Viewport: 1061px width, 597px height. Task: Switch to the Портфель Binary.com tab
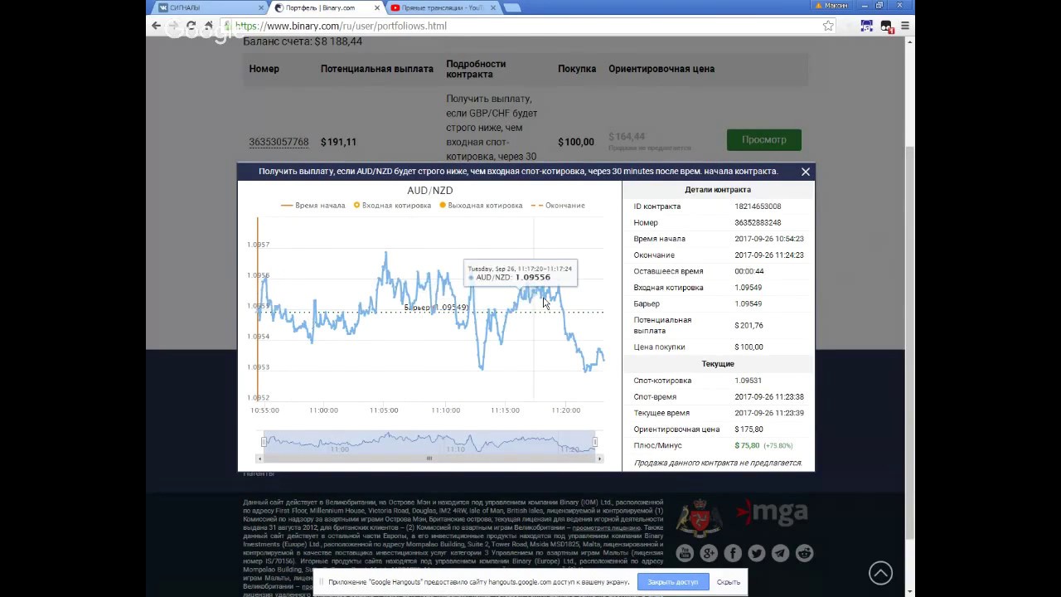point(327,7)
